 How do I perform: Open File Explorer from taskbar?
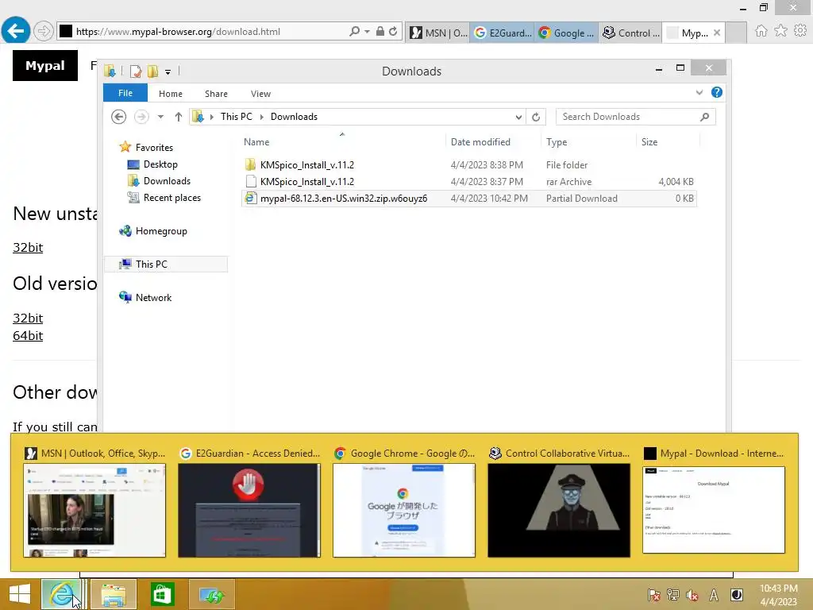coord(114,594)
